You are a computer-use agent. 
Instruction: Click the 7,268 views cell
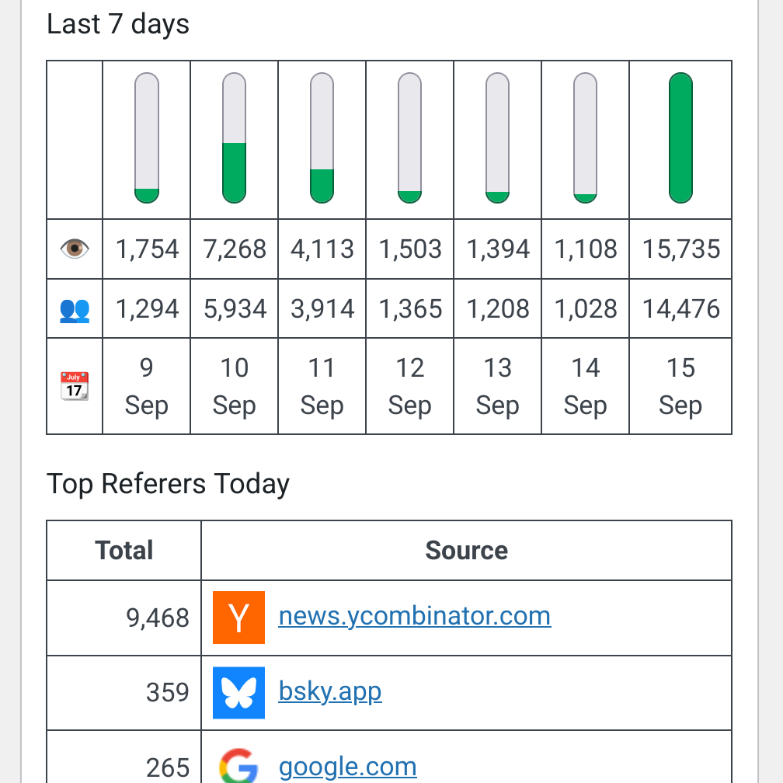(234, 249)
